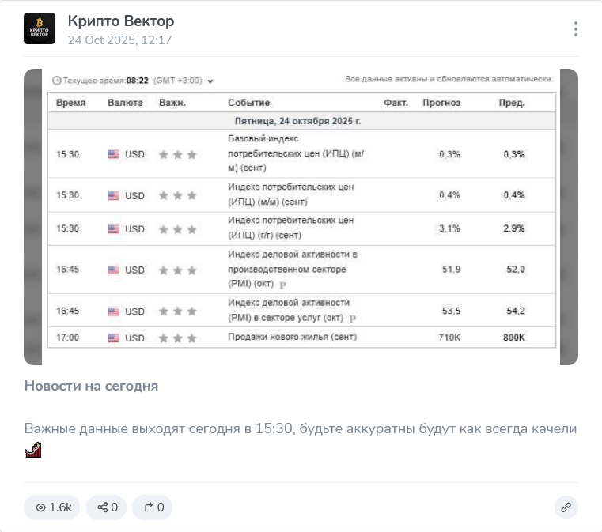Select the Базовый индекс ИПЦ event
602x532 pixels.
296,153
